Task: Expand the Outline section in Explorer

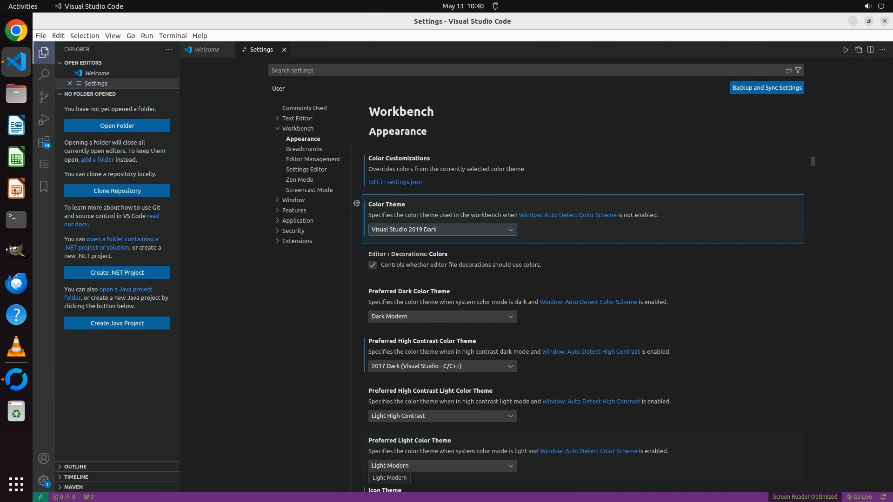Action: [x=75, y=466]
